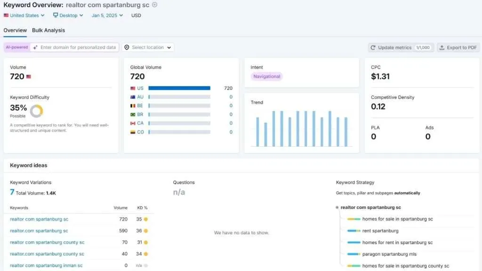Switch to the Bulk Analysis tab
This screenshot has height=271, width=482.
pos(48,31)
